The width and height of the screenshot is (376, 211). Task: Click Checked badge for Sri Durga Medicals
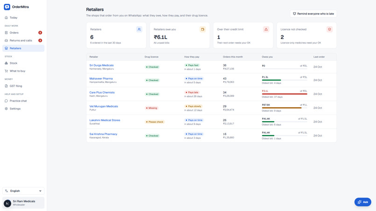pos(152,67)
